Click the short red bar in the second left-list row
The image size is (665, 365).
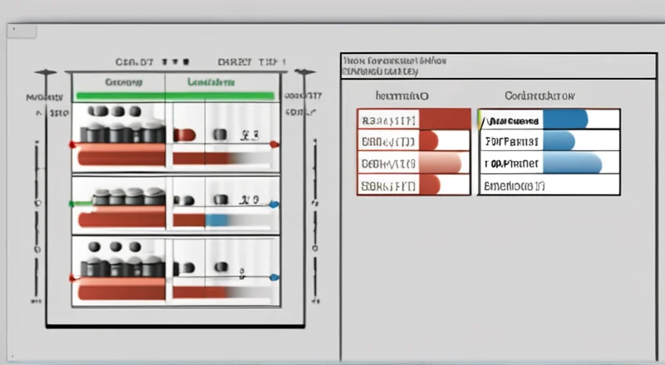(x=429, y=141)
